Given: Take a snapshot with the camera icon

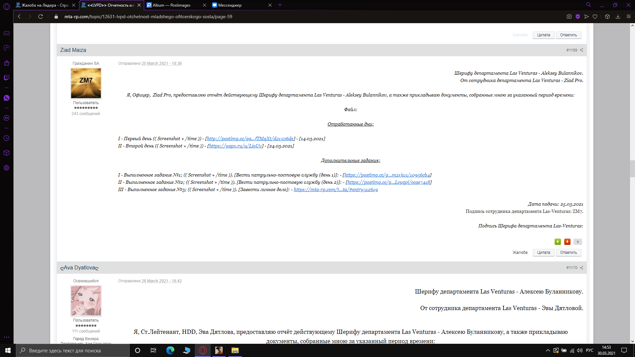Looking at the screenshot, I should pyautogui.click(x=569, y=17).
